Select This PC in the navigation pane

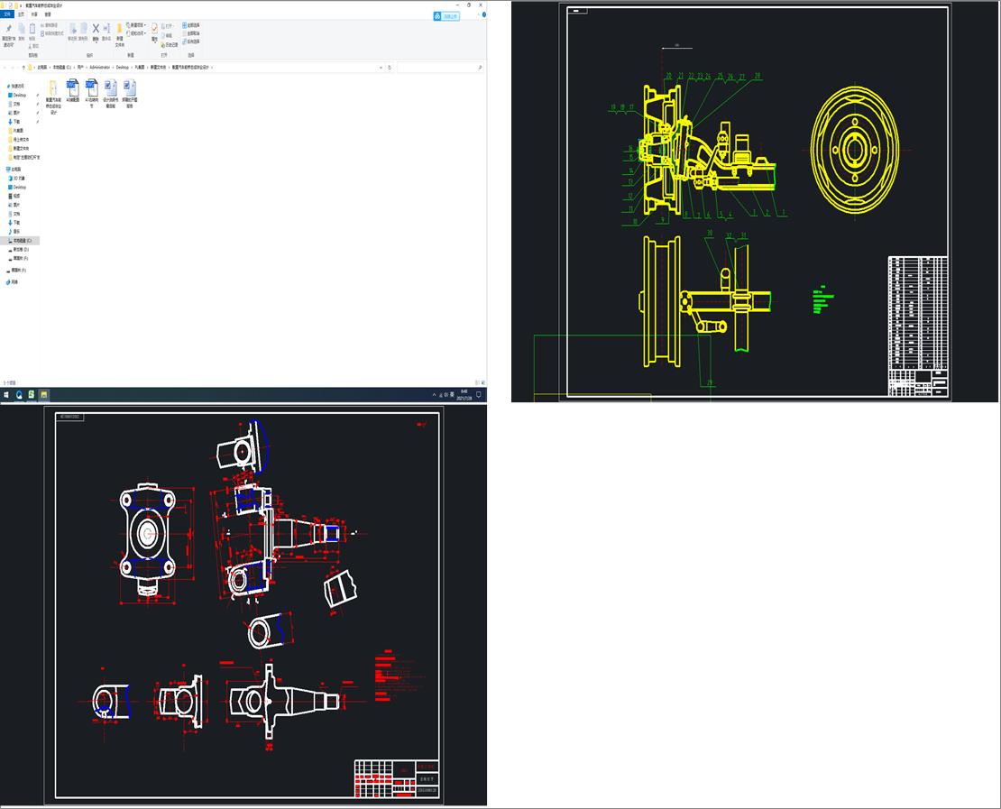click(14, 170)
